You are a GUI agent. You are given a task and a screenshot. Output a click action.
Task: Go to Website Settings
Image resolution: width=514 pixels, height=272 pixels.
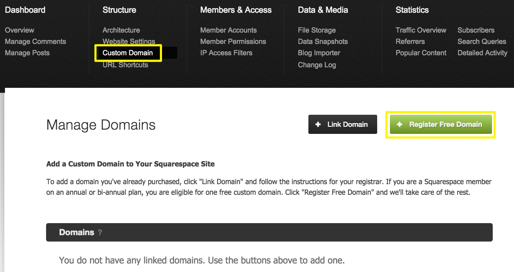click(x=129, y=41)
